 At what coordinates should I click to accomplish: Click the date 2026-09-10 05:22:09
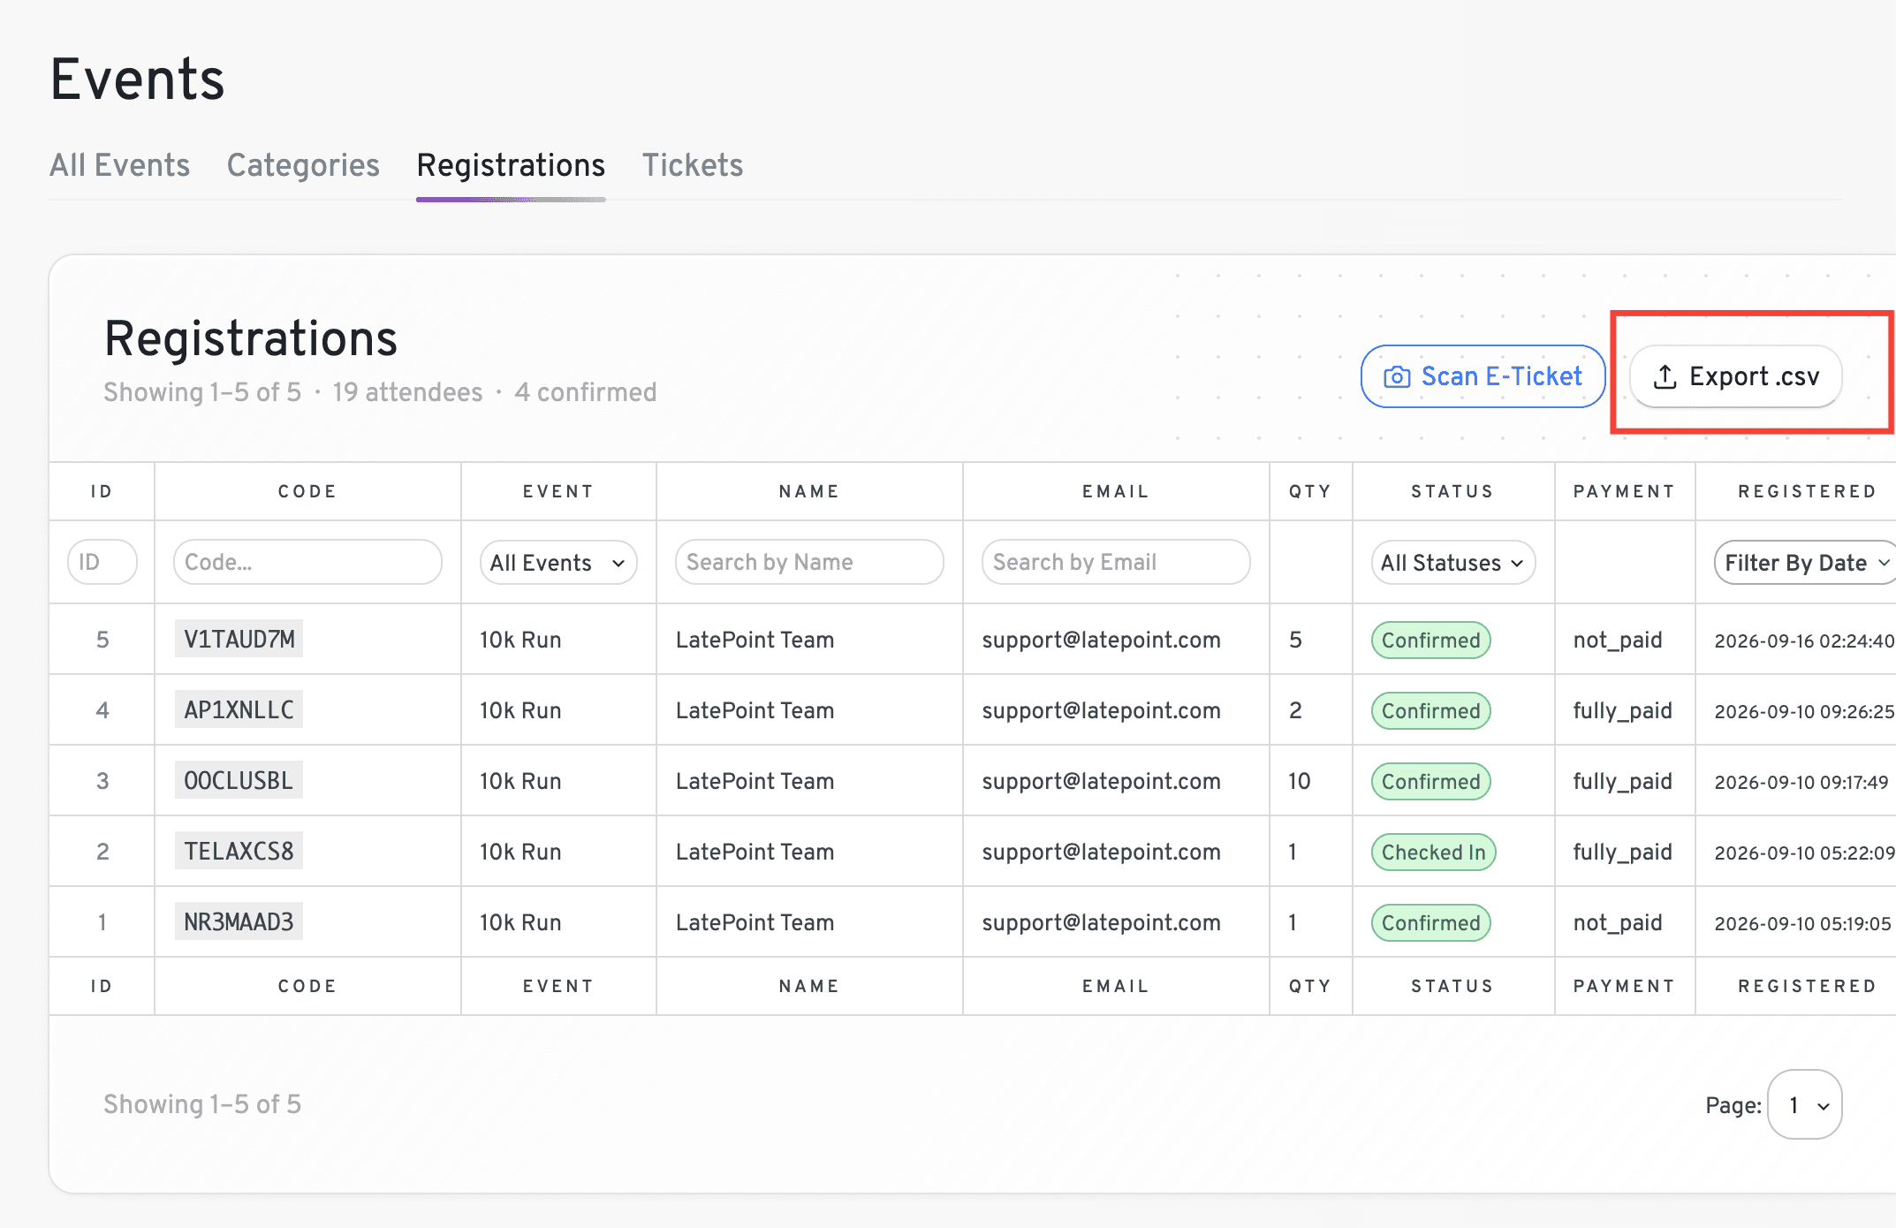[1804, 853]
